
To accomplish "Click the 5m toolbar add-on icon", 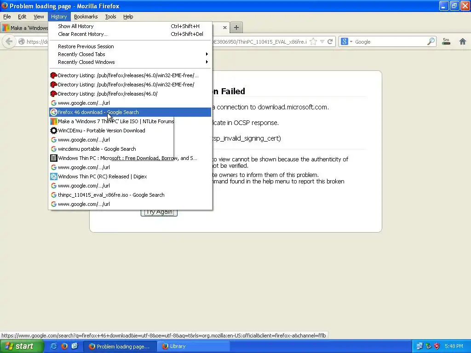I will pos(446,41).
